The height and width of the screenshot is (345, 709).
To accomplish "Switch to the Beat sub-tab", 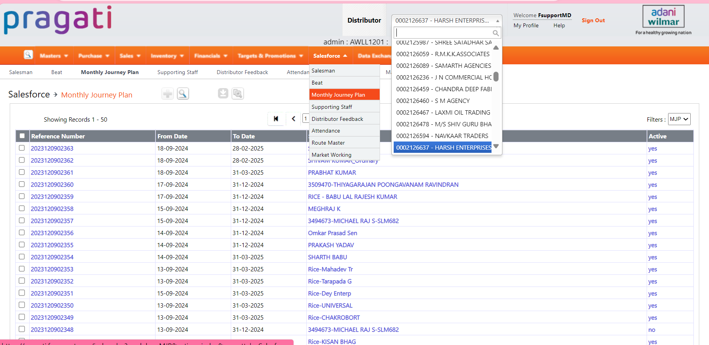I will coord(57,72).
